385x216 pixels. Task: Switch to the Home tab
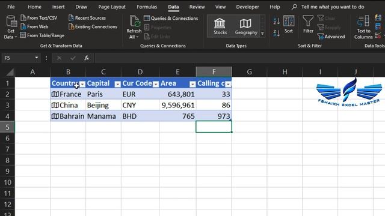(34, 7)
